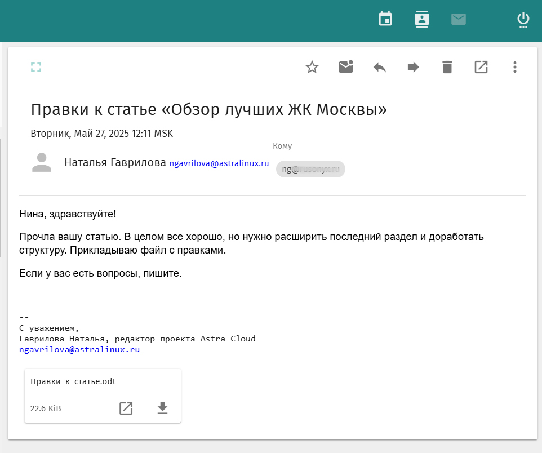Open the Calendar module icon
Viewport: 542px width, 453px height.
click(385, 19)
